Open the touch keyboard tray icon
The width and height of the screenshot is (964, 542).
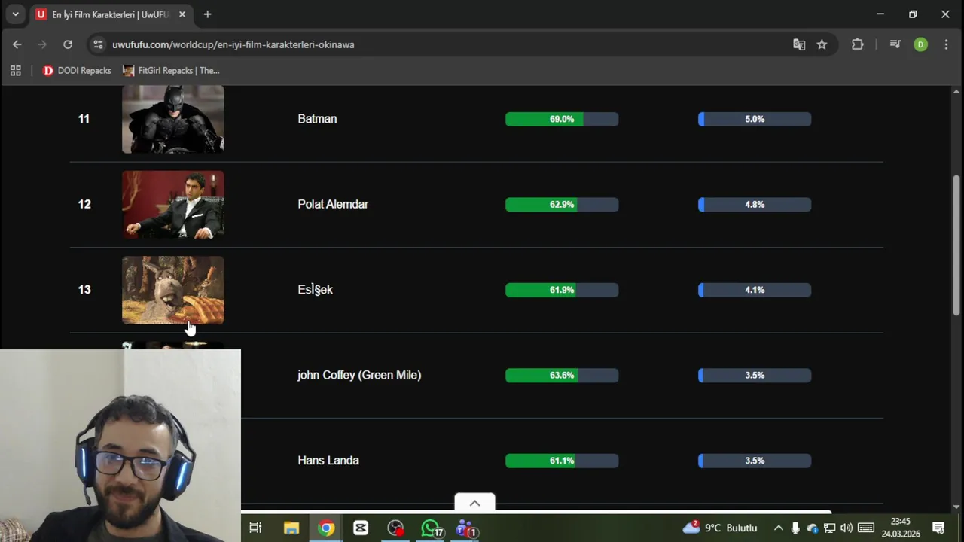click(866, 528)
